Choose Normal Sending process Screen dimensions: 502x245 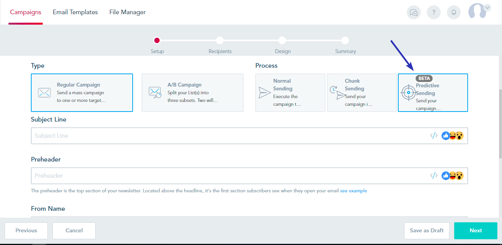click(290, 93)
